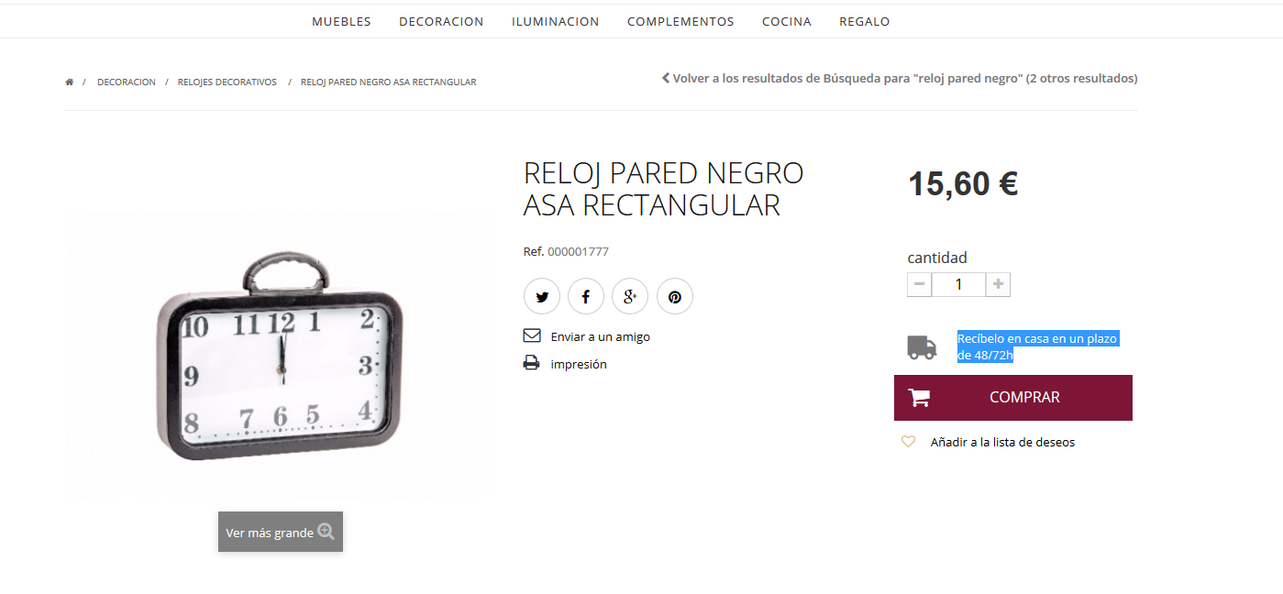Click the COMPRAR button
Screen dimensions: 1283x594
[1013, 398]
